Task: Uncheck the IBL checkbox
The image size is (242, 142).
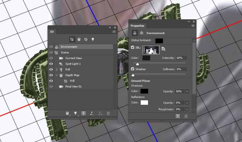Action: (132, 47)
